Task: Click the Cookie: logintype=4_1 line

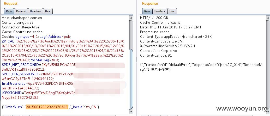Action: click(37, 36)
